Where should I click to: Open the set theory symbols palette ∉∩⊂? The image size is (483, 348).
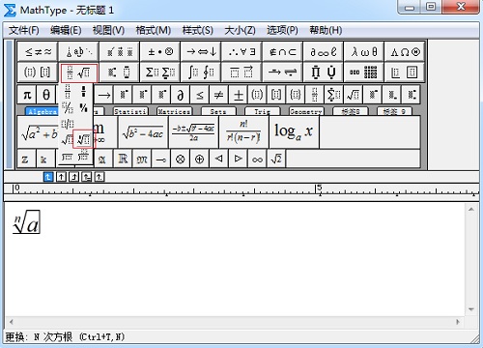coord(282,51)
